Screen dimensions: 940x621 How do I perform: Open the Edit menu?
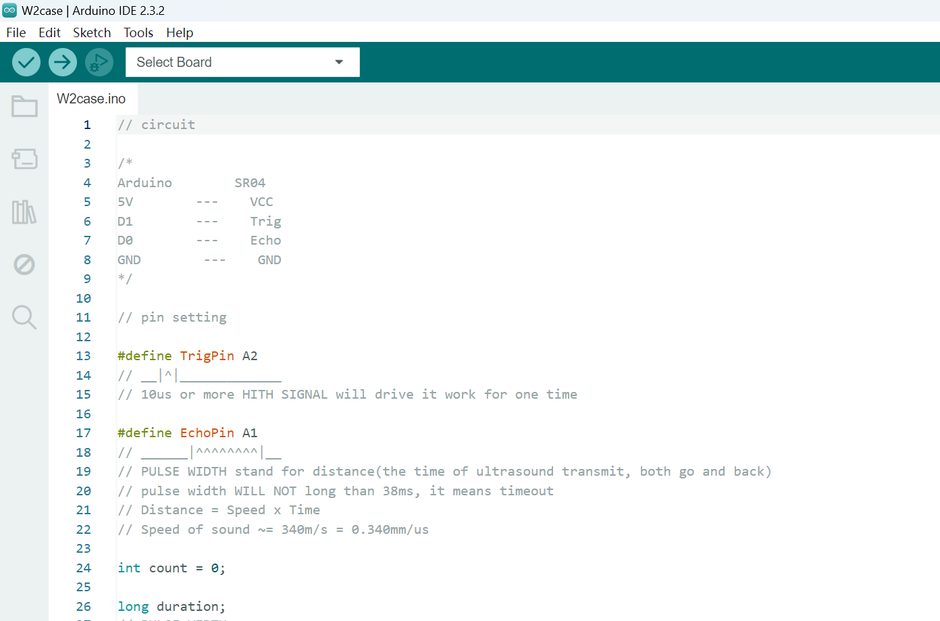click(49, 32)
